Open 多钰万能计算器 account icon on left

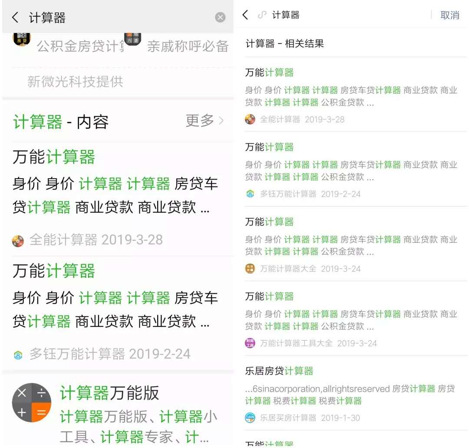18,355
